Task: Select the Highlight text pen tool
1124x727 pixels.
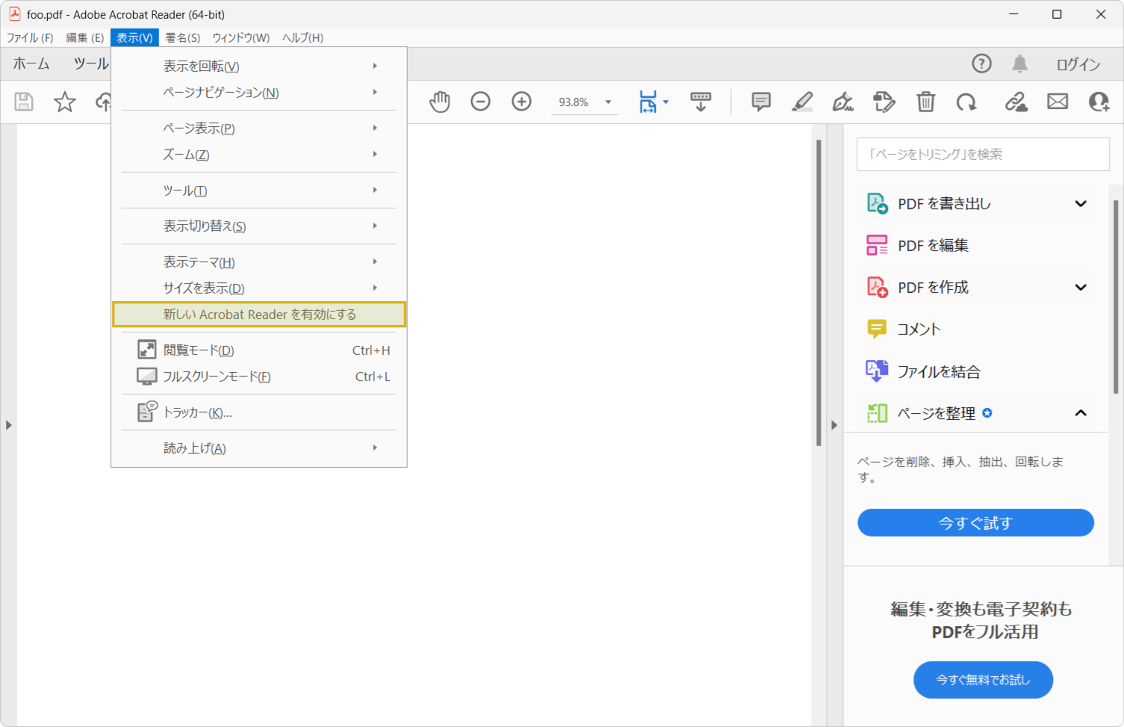Action: point(802,102)
